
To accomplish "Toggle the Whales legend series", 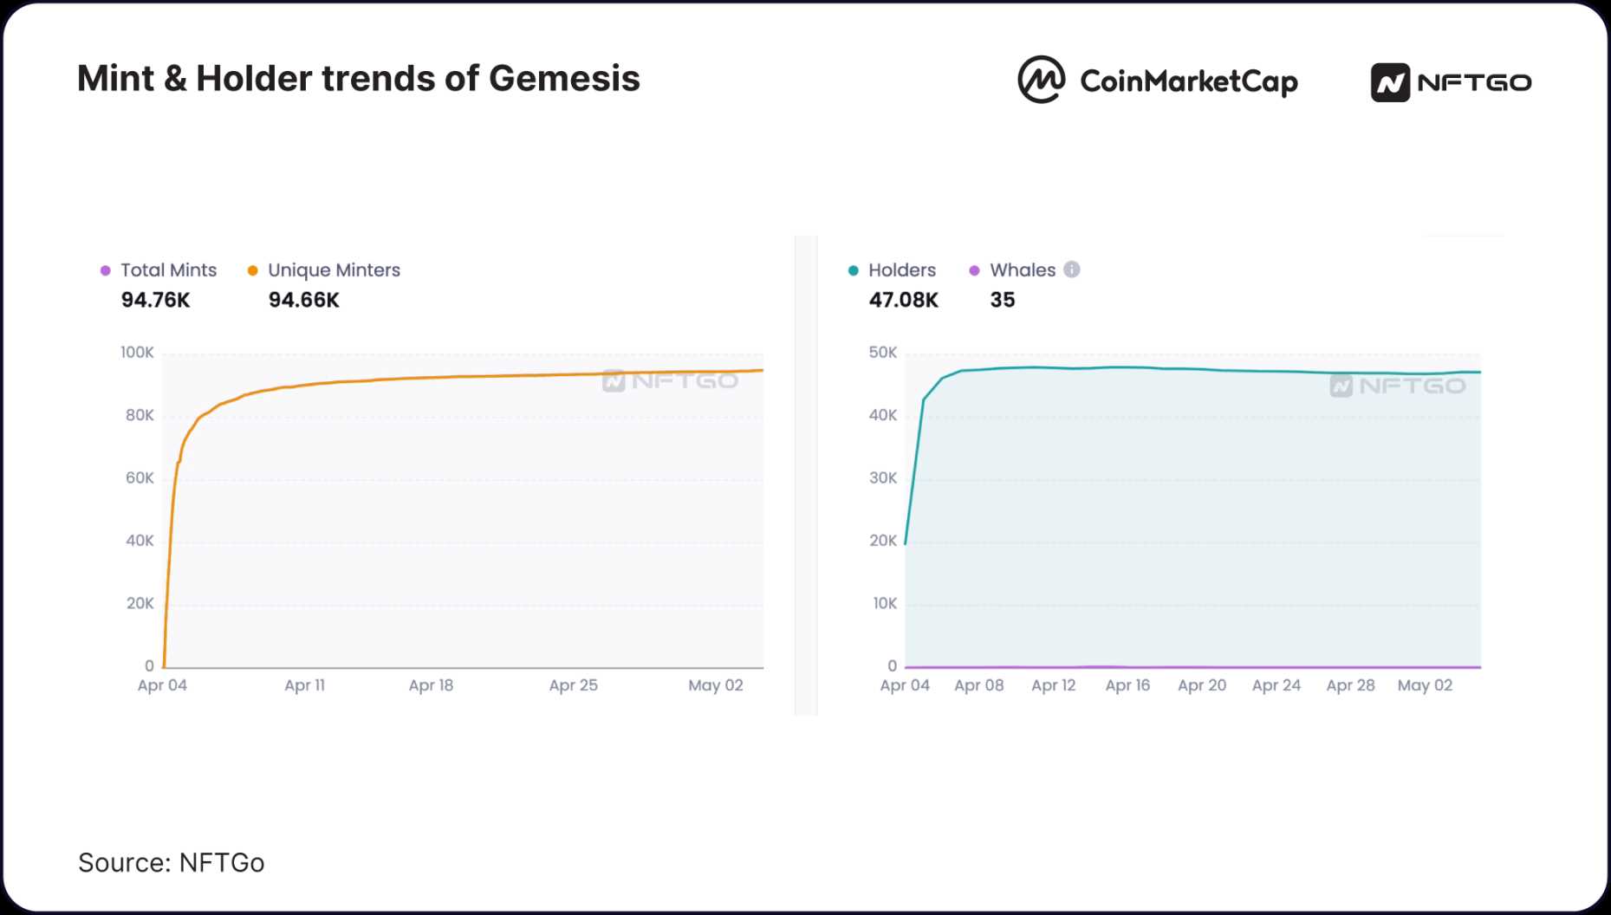I will click(x=1022, y=270).
